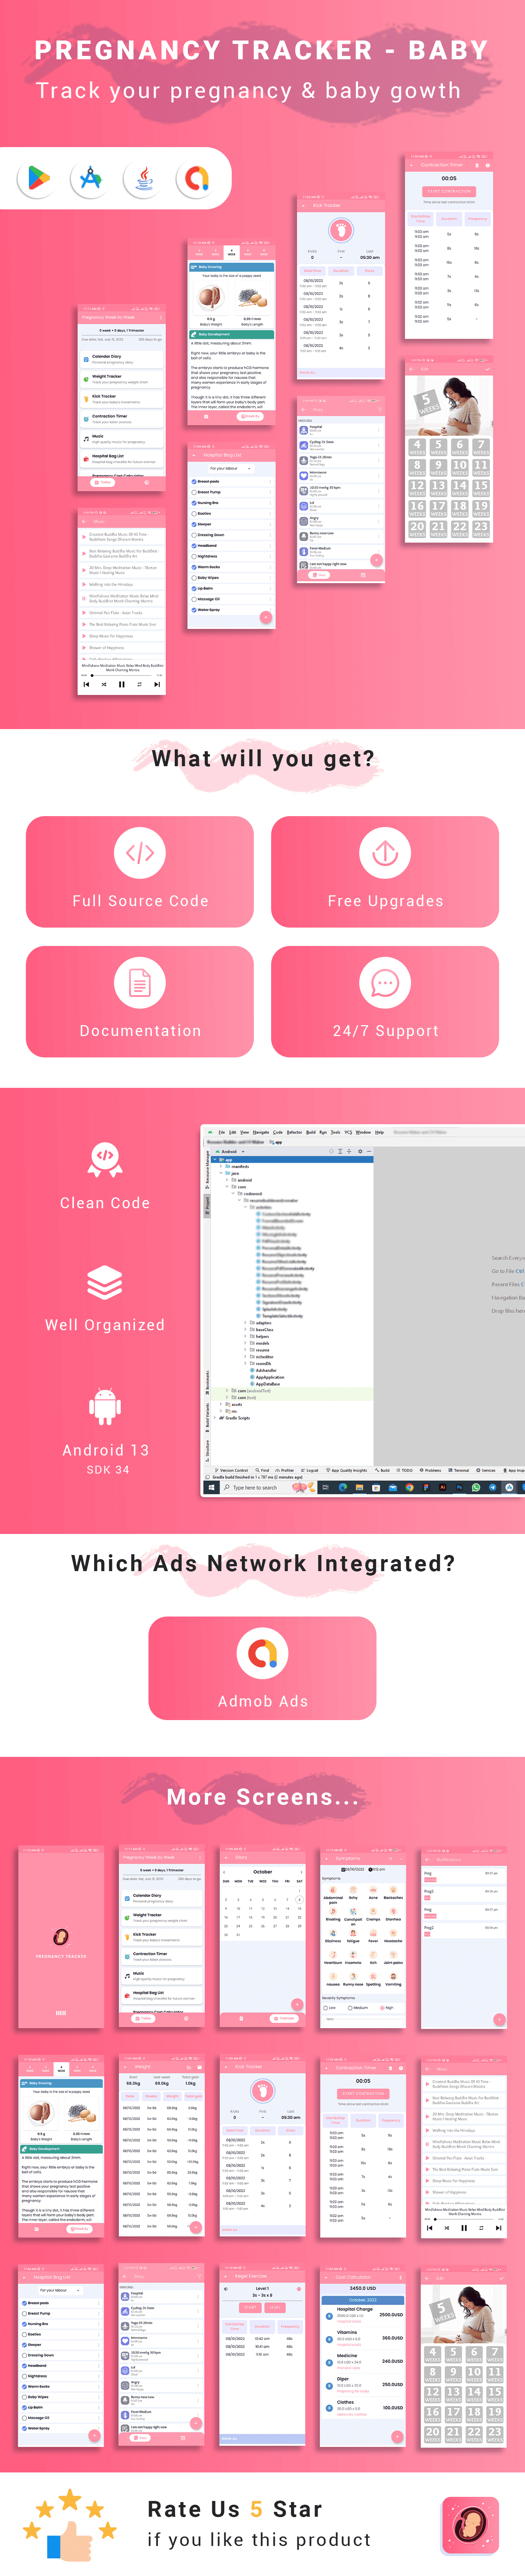Open the Windows Start menu in the IDE screenshot
This screenshot has width=525, height=2576.
(x=212, y=1487)
